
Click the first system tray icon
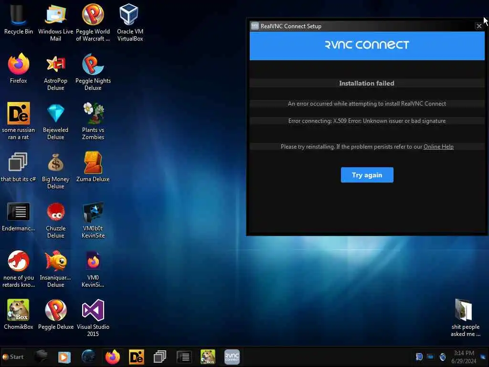[x=419, y=356]
